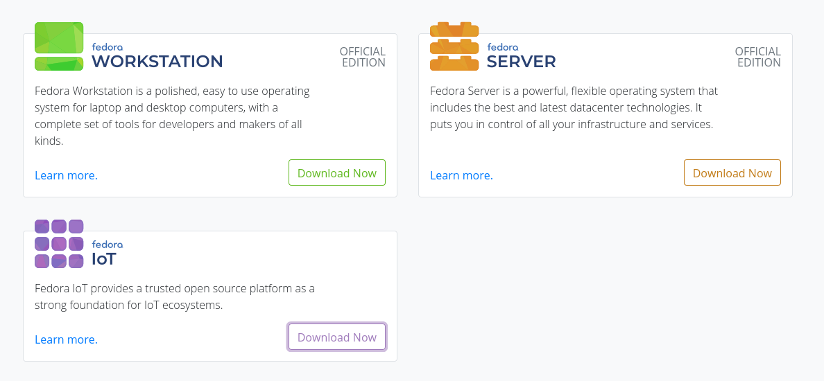Download Fedora Server now
The width and height of the screenshot is (824, 381).
(x=732, y=172)
